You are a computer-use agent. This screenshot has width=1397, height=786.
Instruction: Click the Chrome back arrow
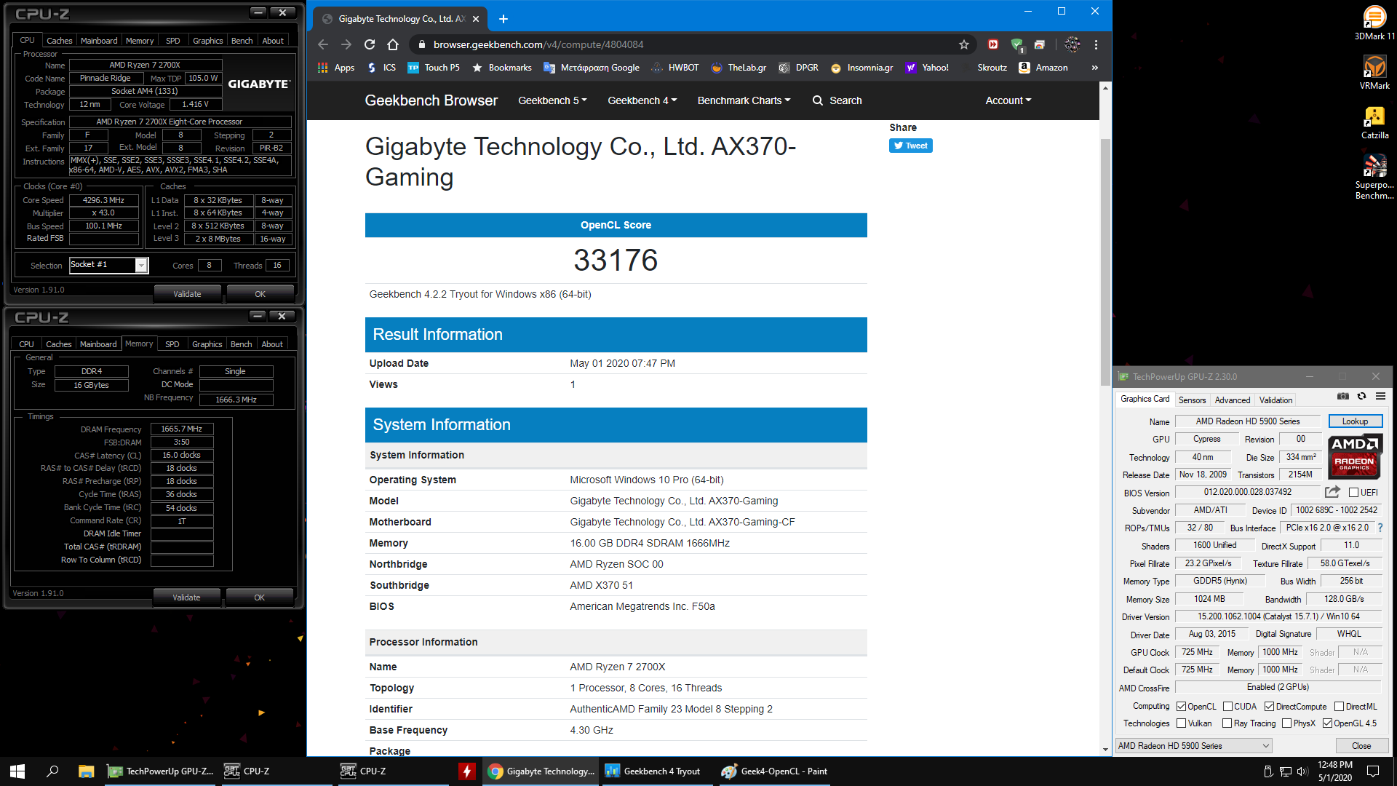tap(323, 44)
